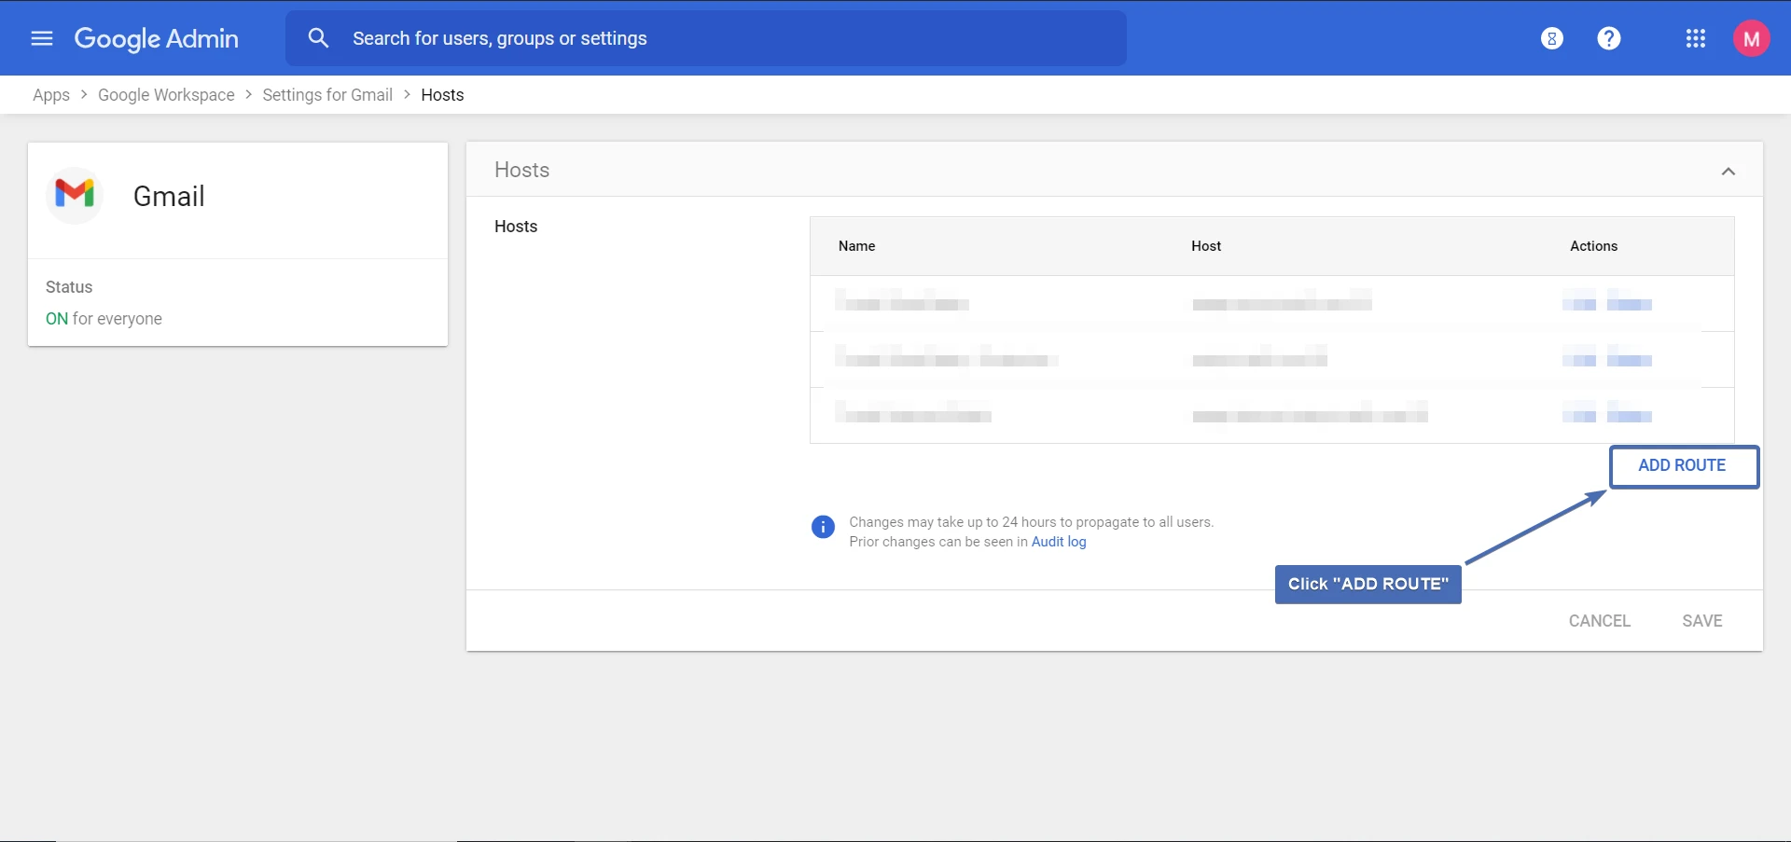Navigate to Google Workspace breadcrumb
The image size is (1791, 842).
pos(166,95)
